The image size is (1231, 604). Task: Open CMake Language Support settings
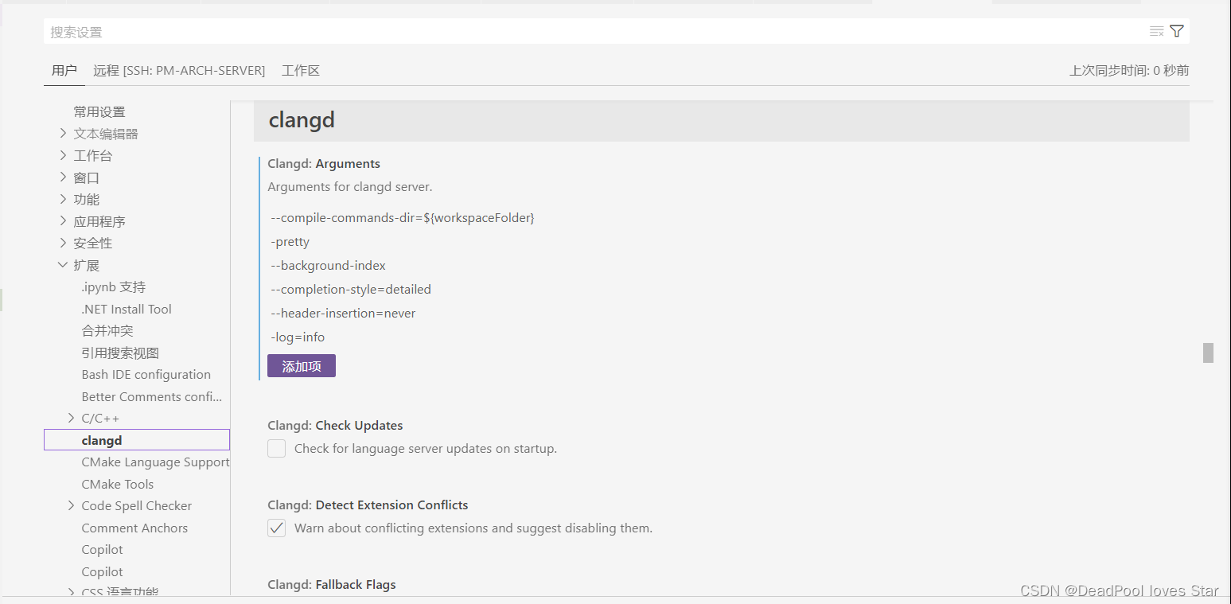pos(155,462)
